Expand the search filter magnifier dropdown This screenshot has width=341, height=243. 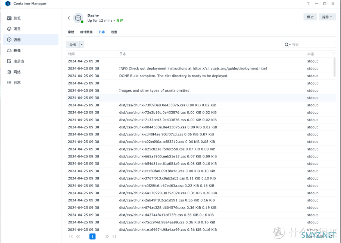pyautogui.click(x=288, y=45)
